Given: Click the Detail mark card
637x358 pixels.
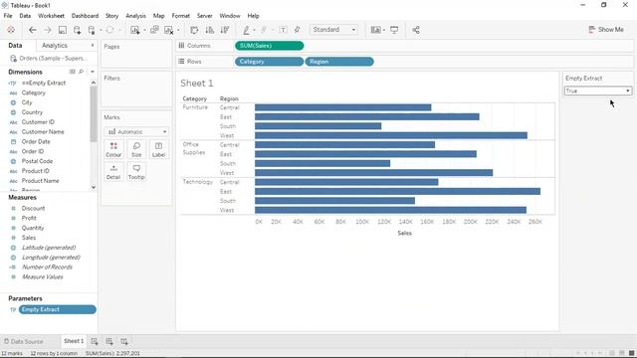Looking at the screenshot, I should click(x=113, y=172).
